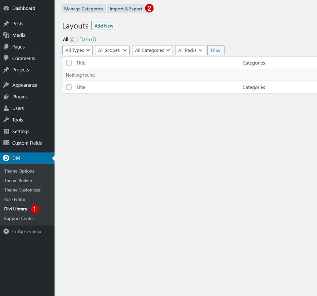This screenshot has width=317, height=296.
Task: Open the Media library icon in sidebar
Action: (x=6, y=35)
